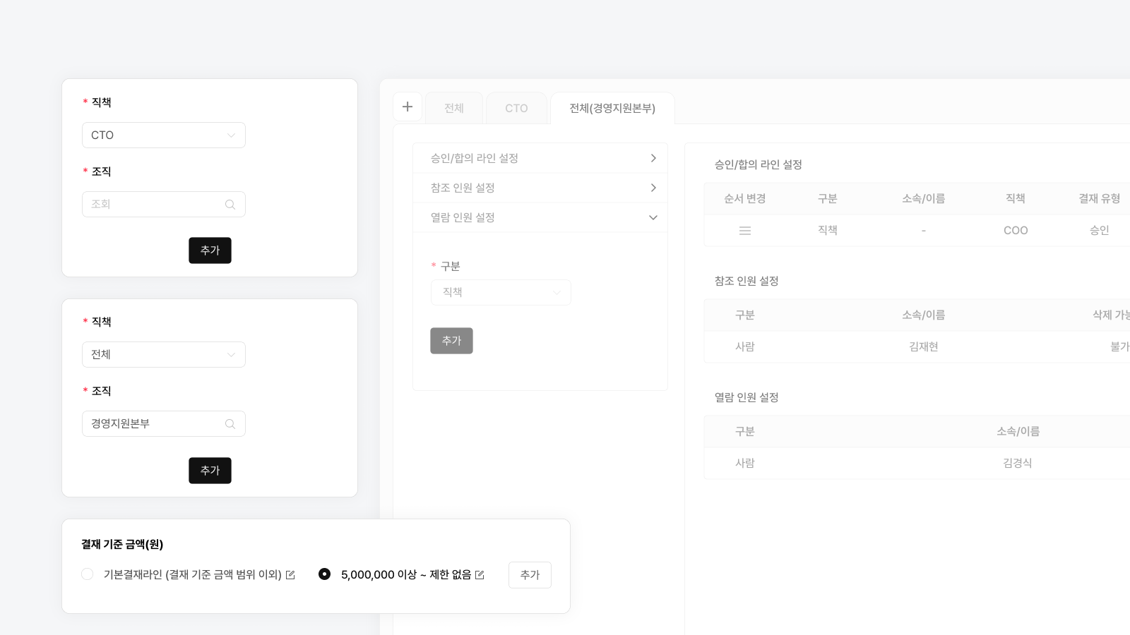Select 기본결재라인 radio button

coord(88,574)
